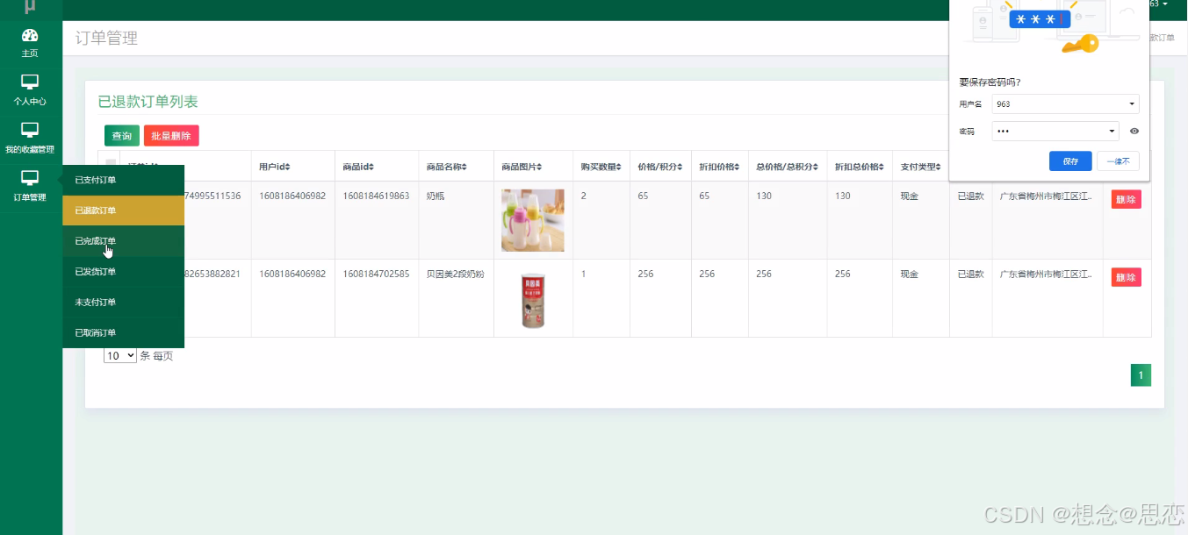Image resolution: width=1188 pixels, height=535 pixels.
Task: Select 已取消订单 in the submenu
Action: 123,332
